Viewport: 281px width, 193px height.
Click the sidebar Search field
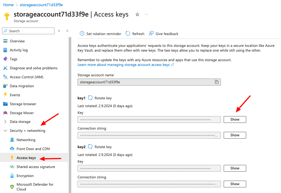coord(28,31)
